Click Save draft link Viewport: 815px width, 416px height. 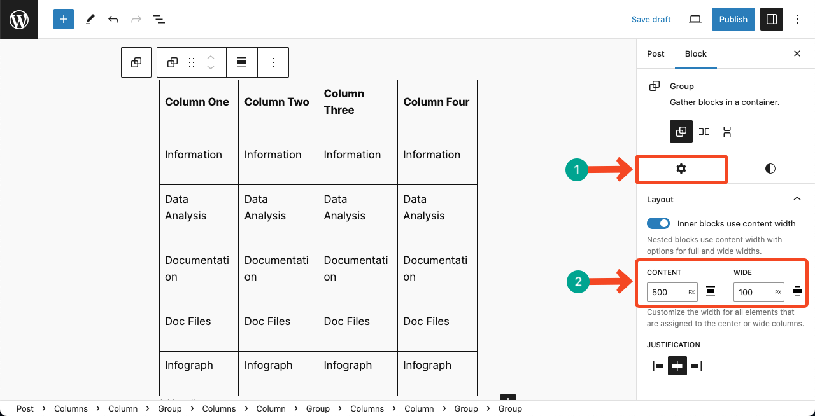coord(651,19)
